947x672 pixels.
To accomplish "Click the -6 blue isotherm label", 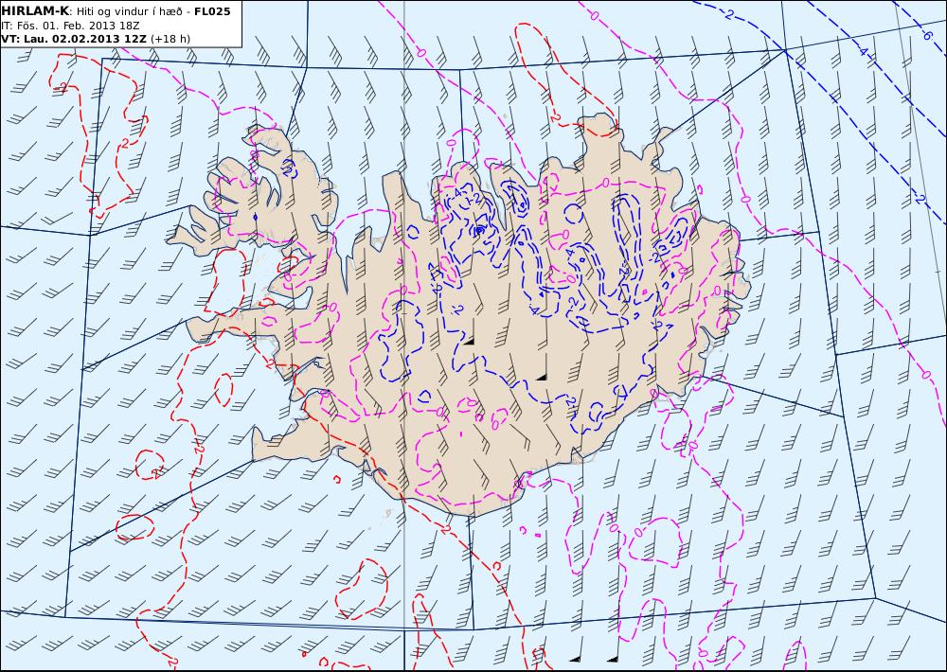I will point(927,36).
